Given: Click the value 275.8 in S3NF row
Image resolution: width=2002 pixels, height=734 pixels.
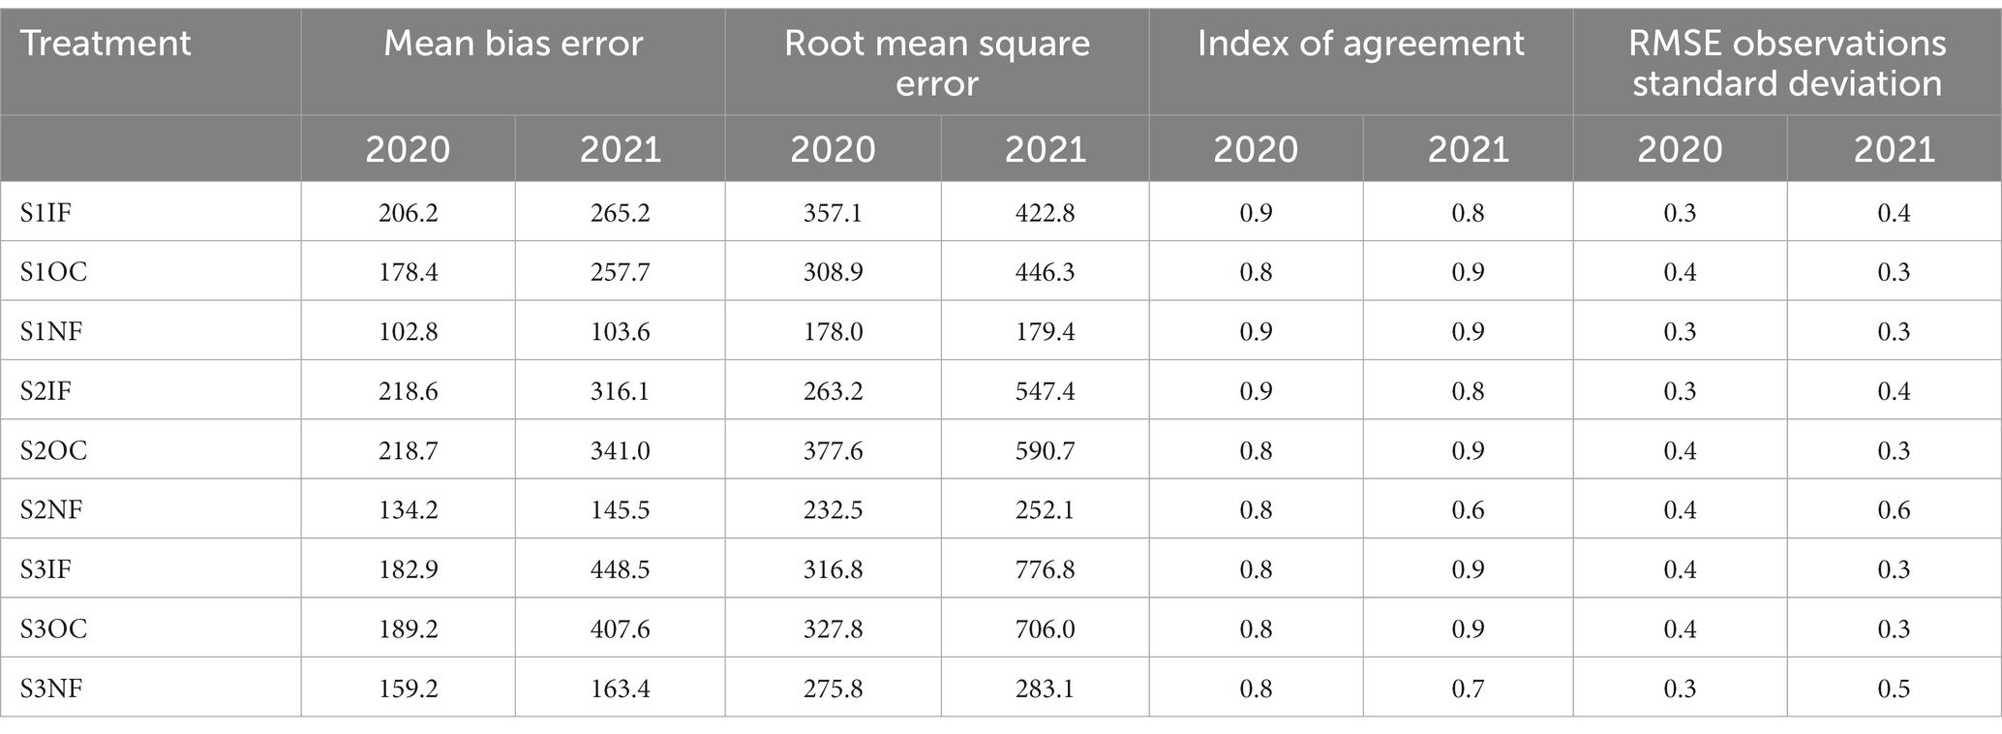Looking at the screenshot, I should pos(833,689).
